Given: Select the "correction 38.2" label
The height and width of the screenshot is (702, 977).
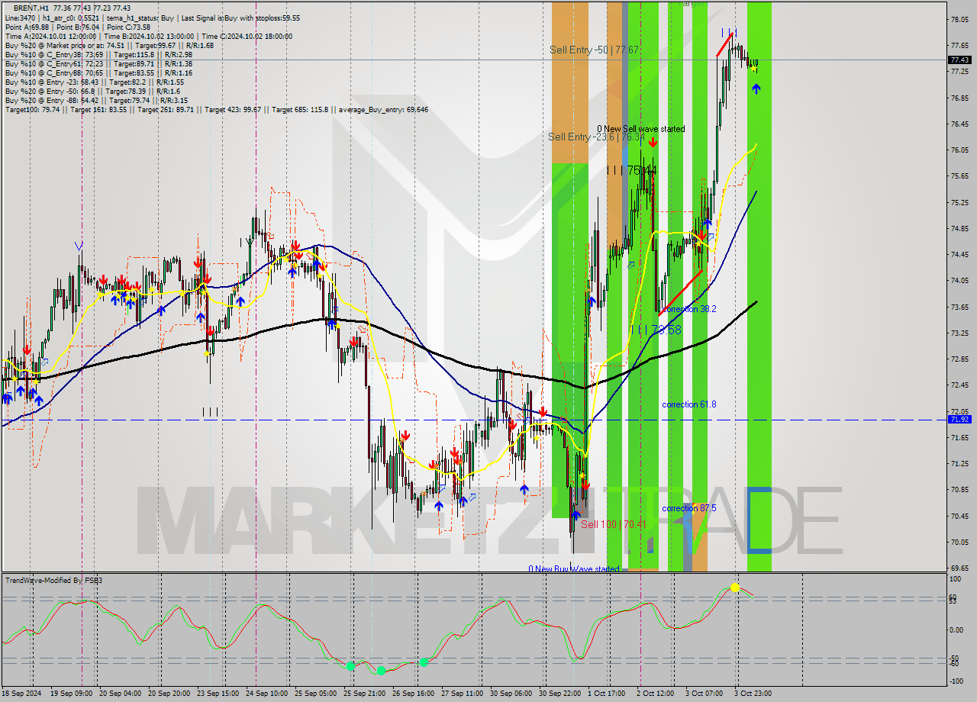Looking at the screenshot, I should click(x=689, y=309).
